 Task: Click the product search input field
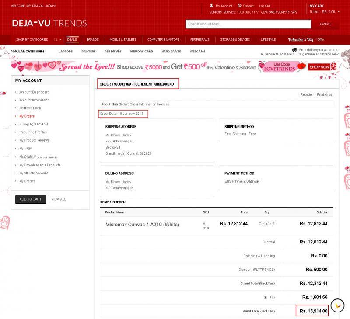tap(248, 24)
